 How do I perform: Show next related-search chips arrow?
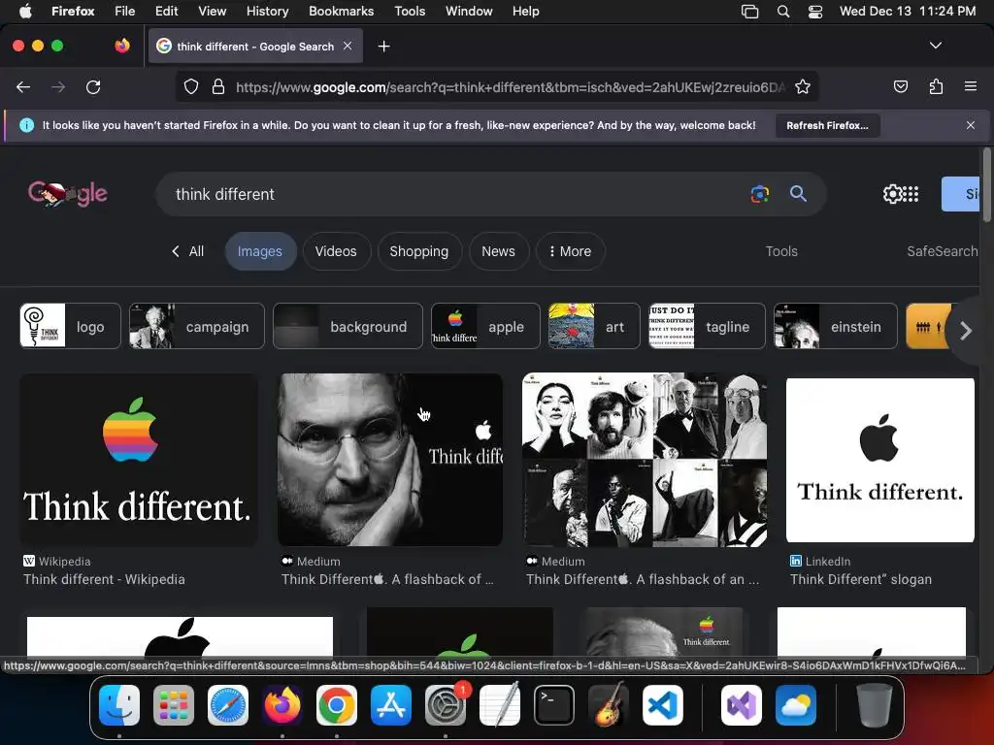[x=966, y=330]
